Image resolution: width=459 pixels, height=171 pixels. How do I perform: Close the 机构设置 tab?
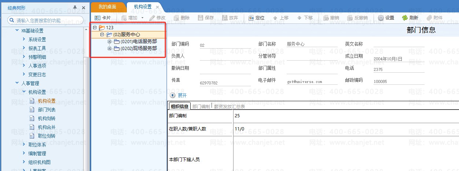pyautogui.click(x=157, y=7)
